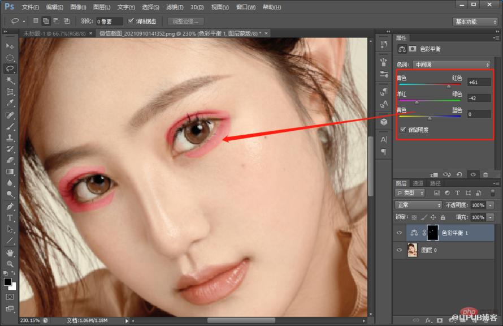The image size is (503, 326).
Task: Switch to the 未标题-1 document tab
Action: [54, 33]
